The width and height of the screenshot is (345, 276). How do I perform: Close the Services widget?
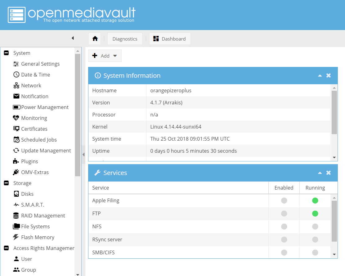point(329,173)
